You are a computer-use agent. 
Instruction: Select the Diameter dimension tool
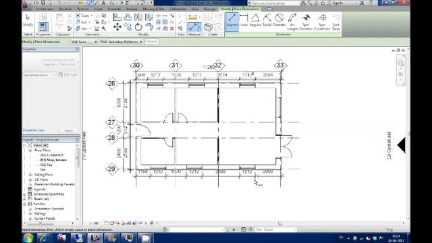pyautogui.click(x=279, y=20)
